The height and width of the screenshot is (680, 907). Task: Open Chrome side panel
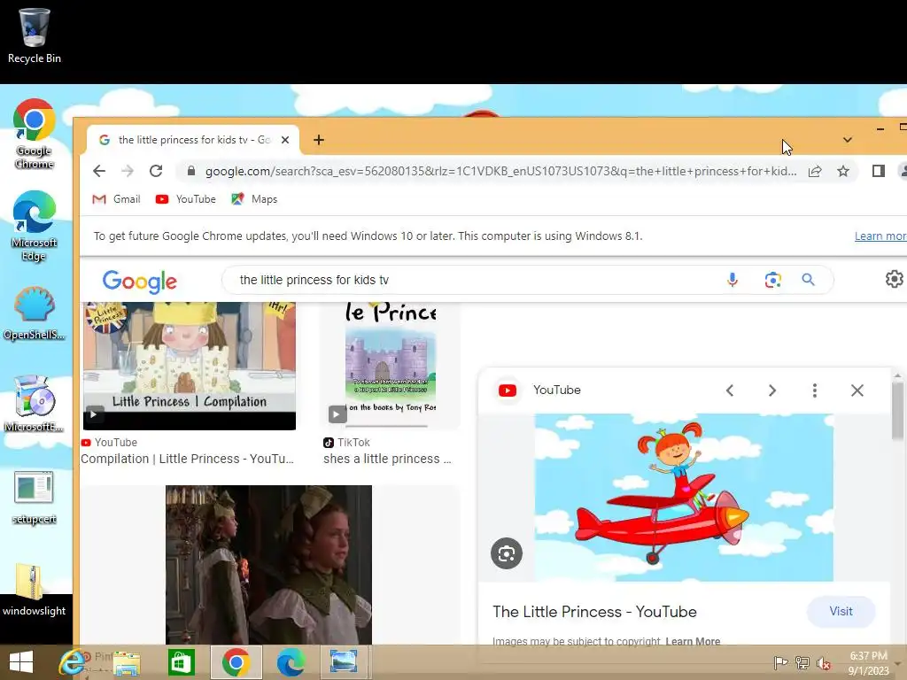point(878,171)
